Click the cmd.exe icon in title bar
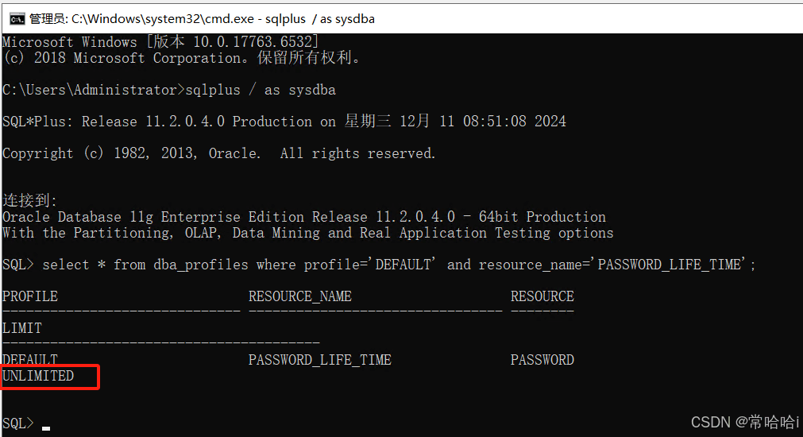Screen dimensions: 803x437 point(16,18)
